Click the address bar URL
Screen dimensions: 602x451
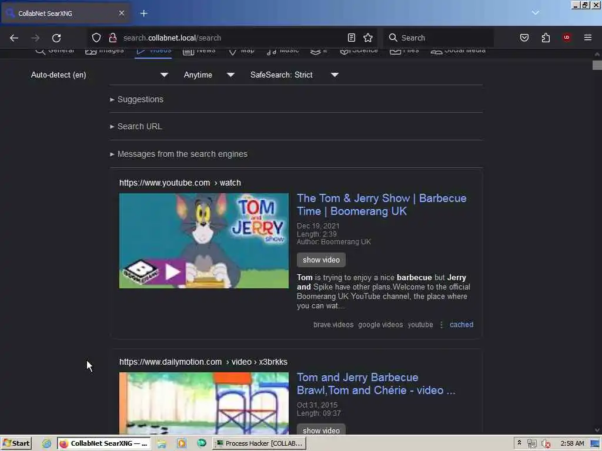172,38
